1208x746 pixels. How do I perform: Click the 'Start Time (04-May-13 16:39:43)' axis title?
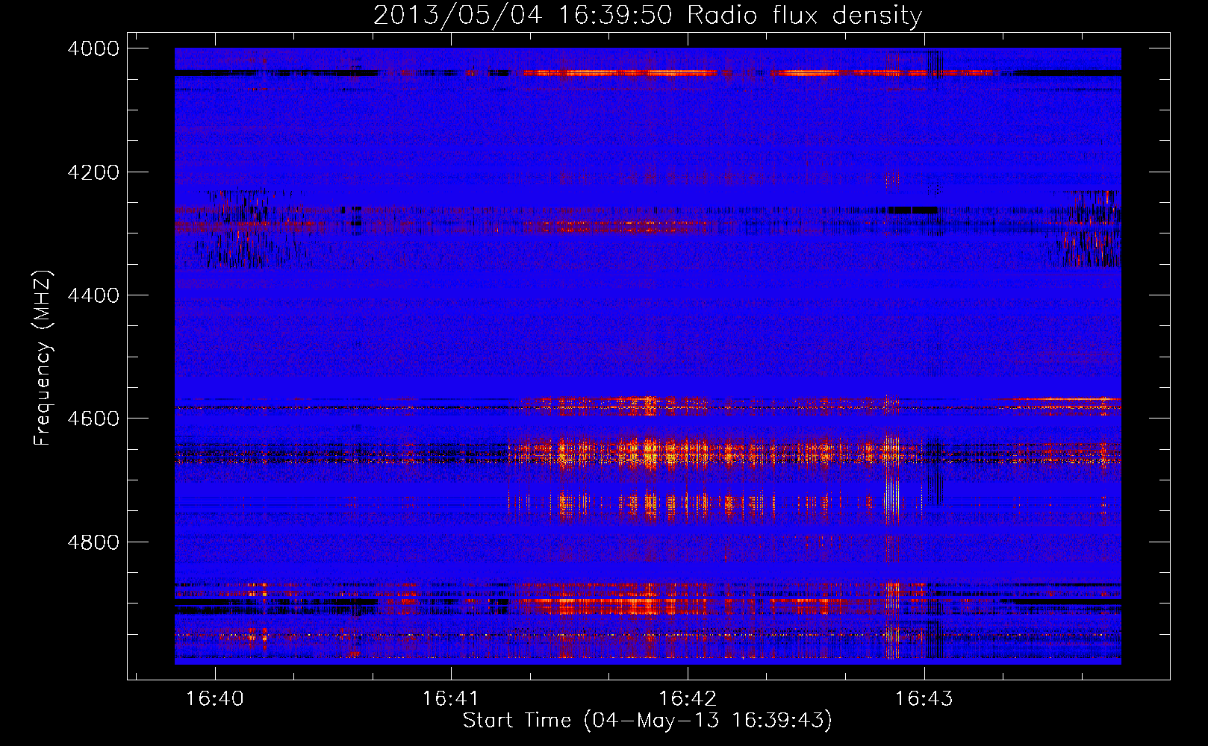pos(647,721)
